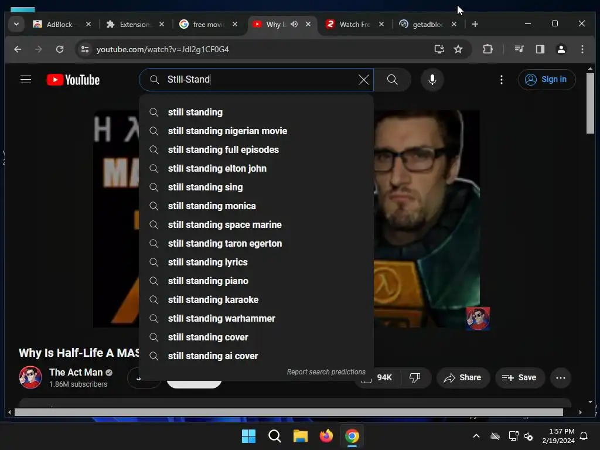Launch Firefox from taskbar
The width and height of the screenshot is (600, 450).
[326, 436]
